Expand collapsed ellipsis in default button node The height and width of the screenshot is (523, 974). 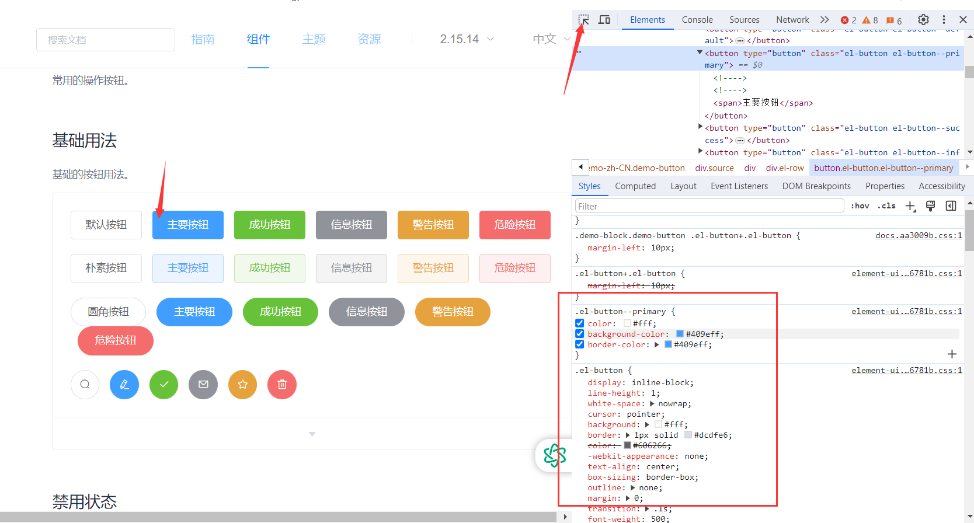tap(740, 41)
